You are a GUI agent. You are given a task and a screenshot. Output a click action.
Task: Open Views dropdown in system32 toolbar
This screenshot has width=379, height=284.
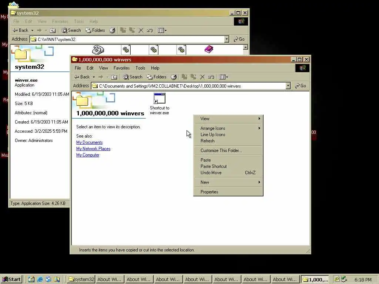[162, 30]
